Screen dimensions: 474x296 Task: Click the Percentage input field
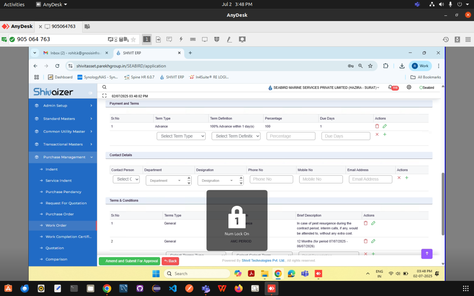pyautogui.click(x=291, y=136)
